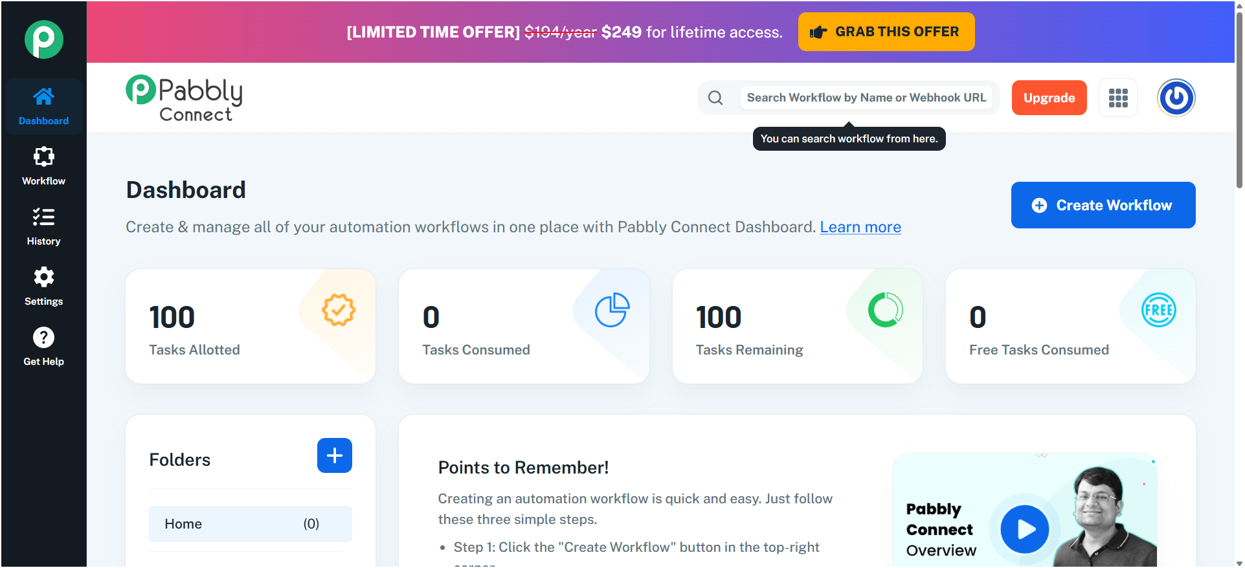Play the Pabbly Connect Overview video

tap(1025, 529)
